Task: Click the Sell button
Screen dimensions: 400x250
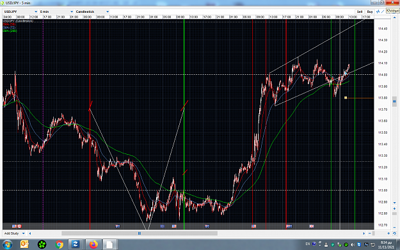Action: (360, 12)
